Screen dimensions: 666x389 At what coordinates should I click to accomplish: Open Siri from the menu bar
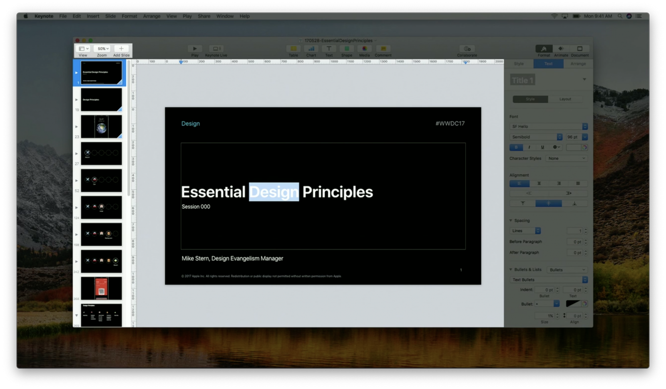[629, 16]
